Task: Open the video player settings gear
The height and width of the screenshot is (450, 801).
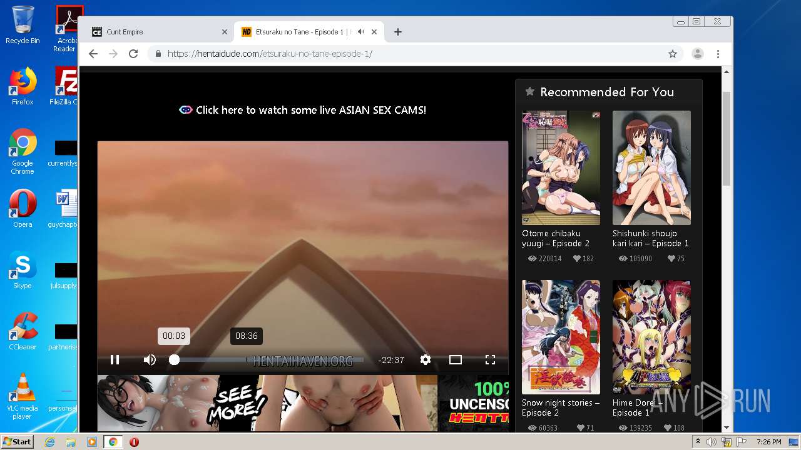Action: tap(426, 359)
